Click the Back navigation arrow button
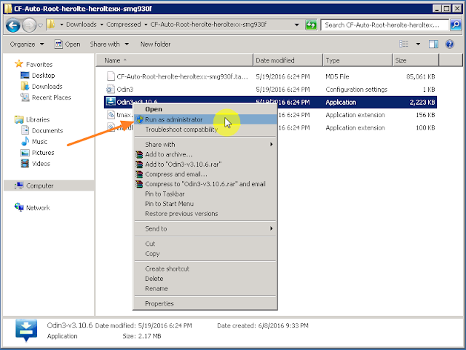Viewport: 466px width, 350px height. 13,25
